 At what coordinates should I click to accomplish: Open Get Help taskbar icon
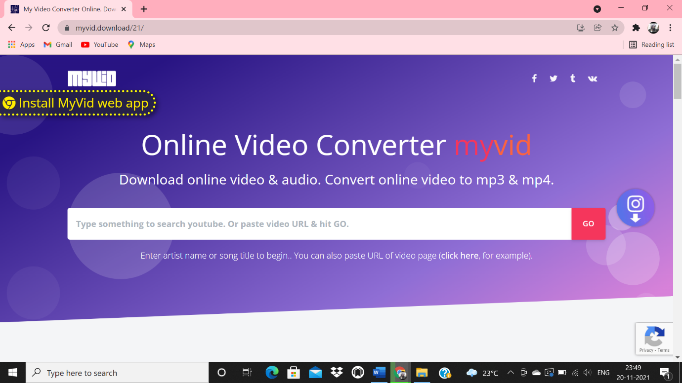[x=445, y=373]
